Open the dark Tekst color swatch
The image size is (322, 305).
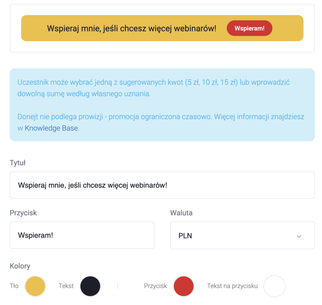[x=90, y=286]
